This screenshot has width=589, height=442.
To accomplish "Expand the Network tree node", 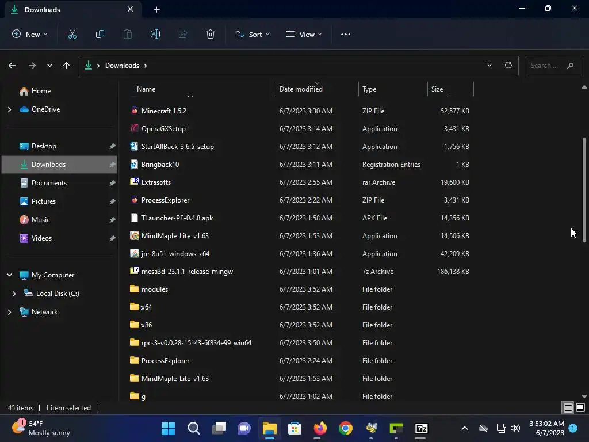I will (x=9, y=312).
